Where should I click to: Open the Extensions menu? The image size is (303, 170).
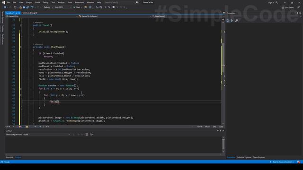[x=79, y=2]
